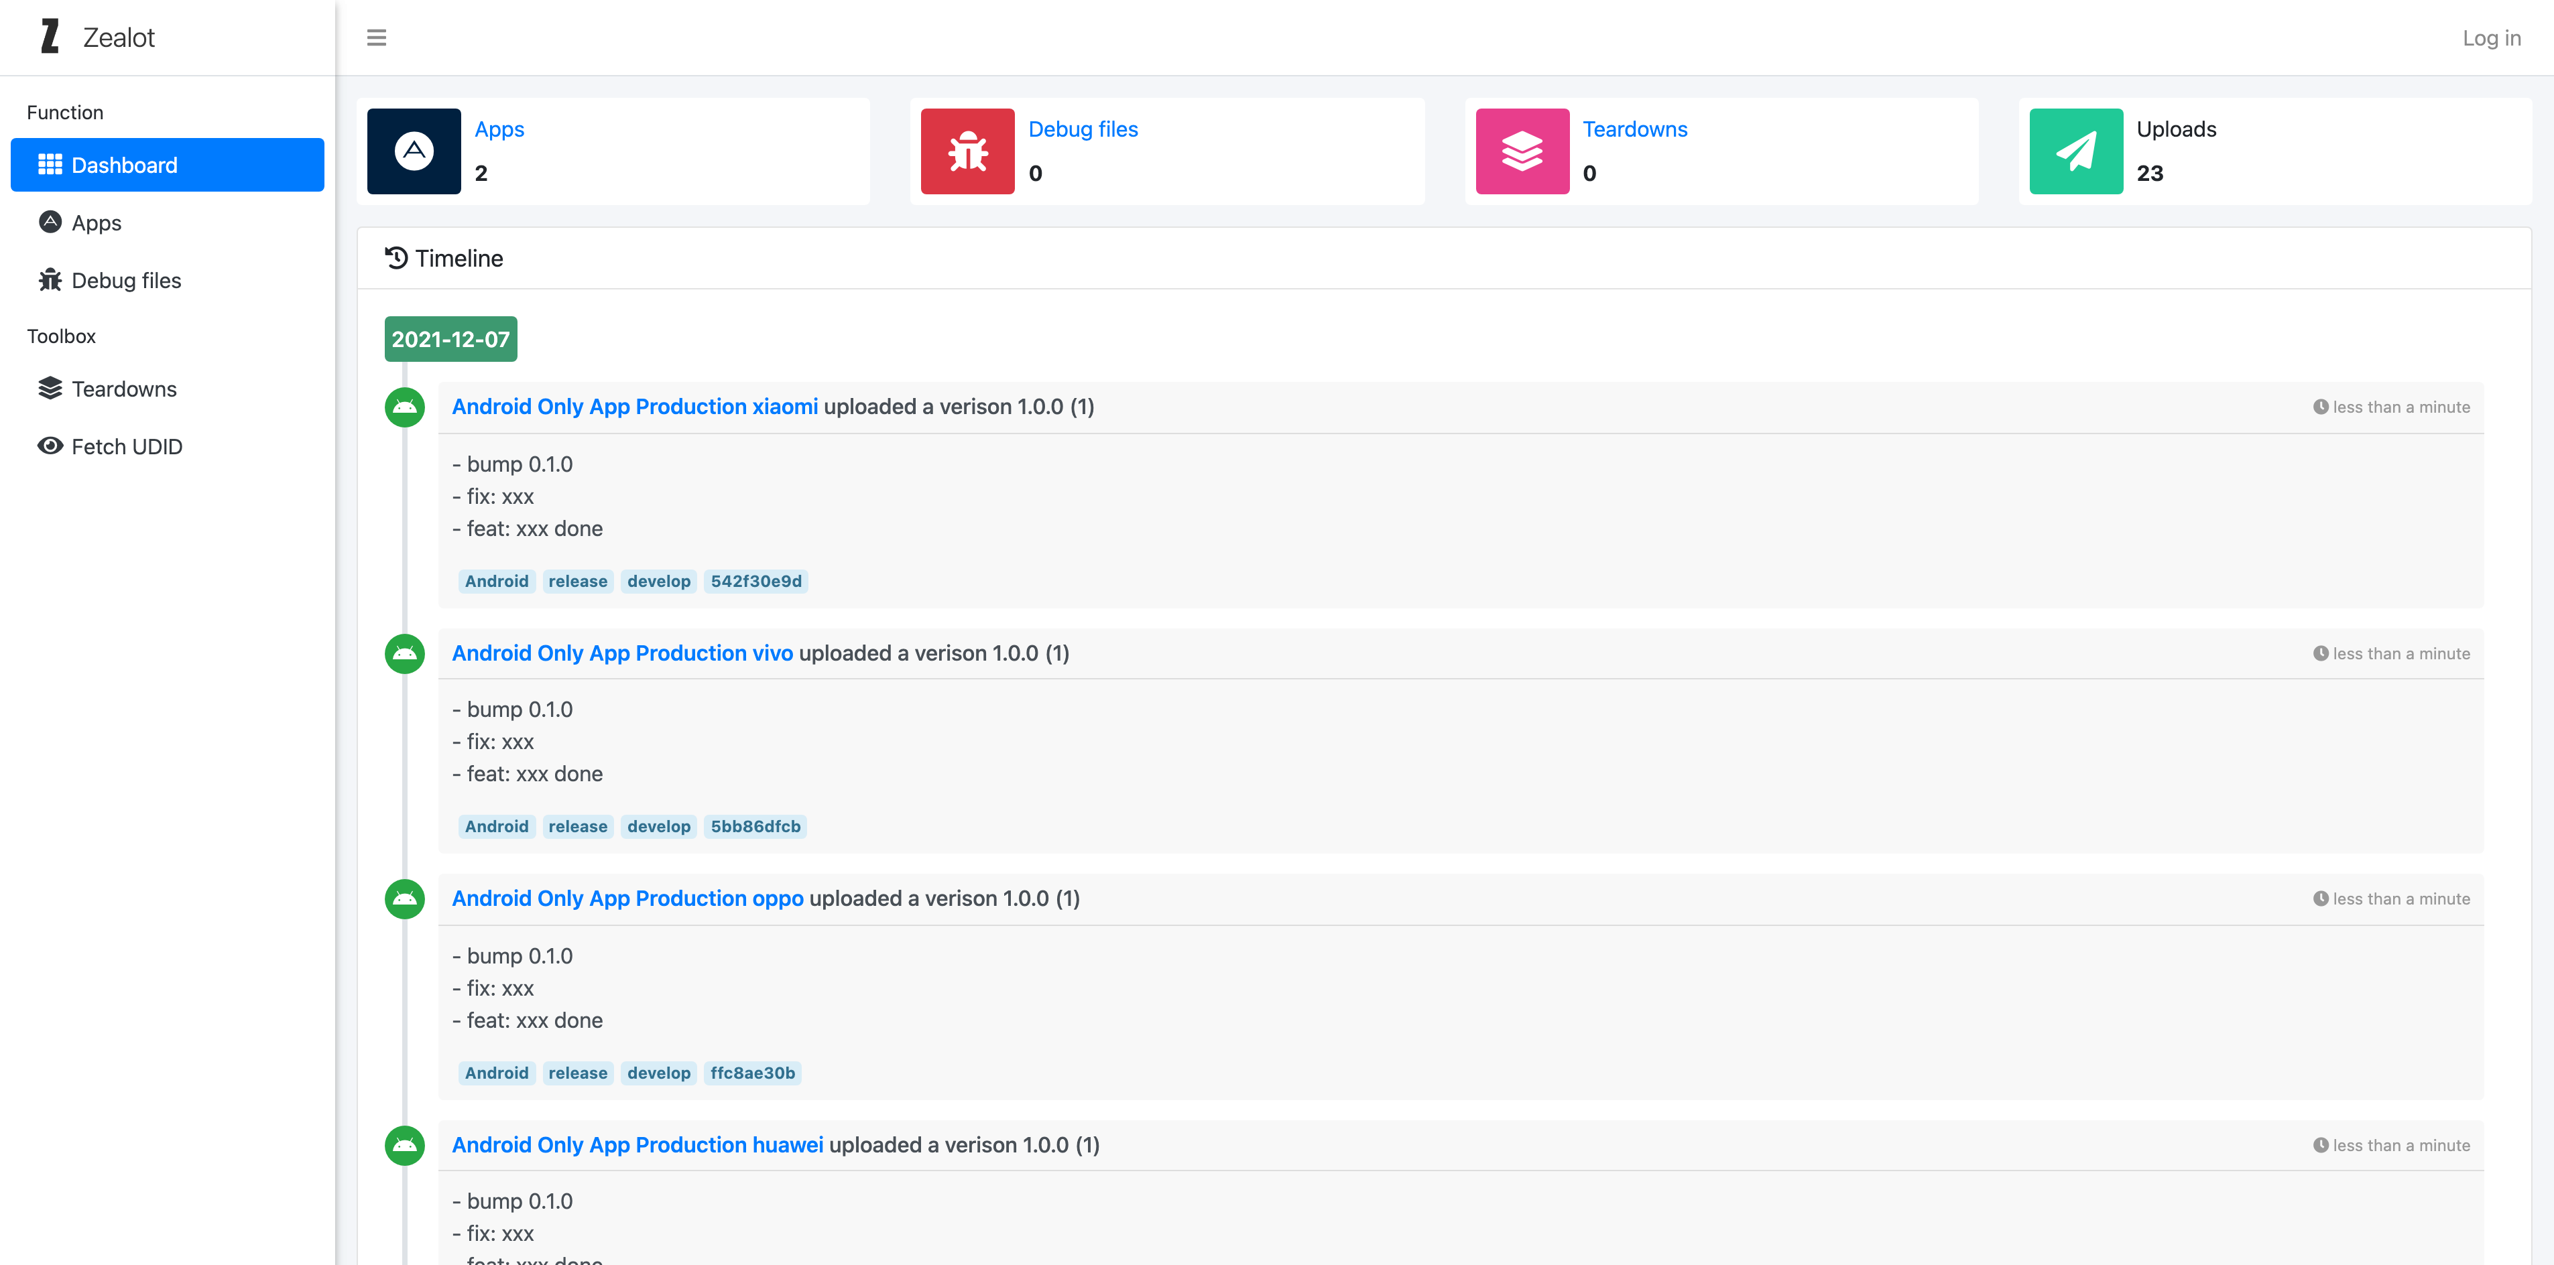2554x1265 pixels.
Task: Click the apps count 2
Action: coord(481,174)
